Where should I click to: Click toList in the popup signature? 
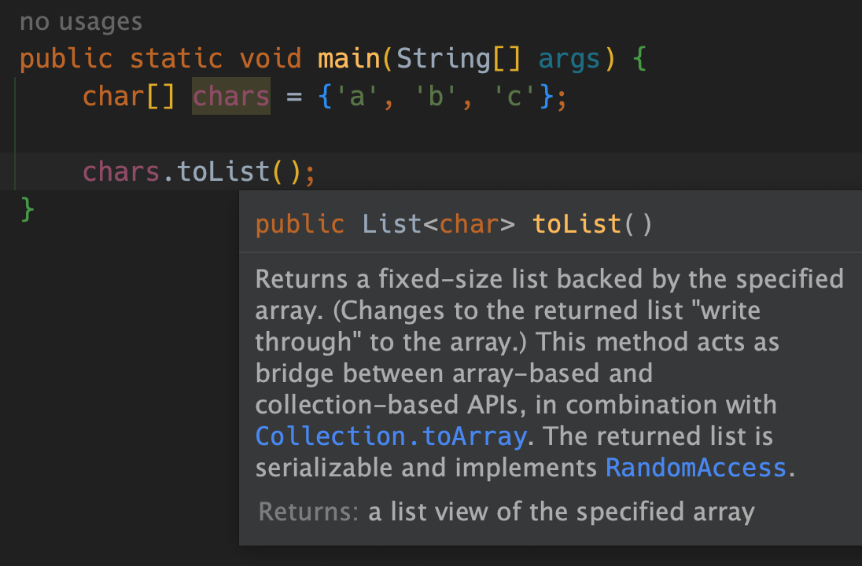pos(577,224)
